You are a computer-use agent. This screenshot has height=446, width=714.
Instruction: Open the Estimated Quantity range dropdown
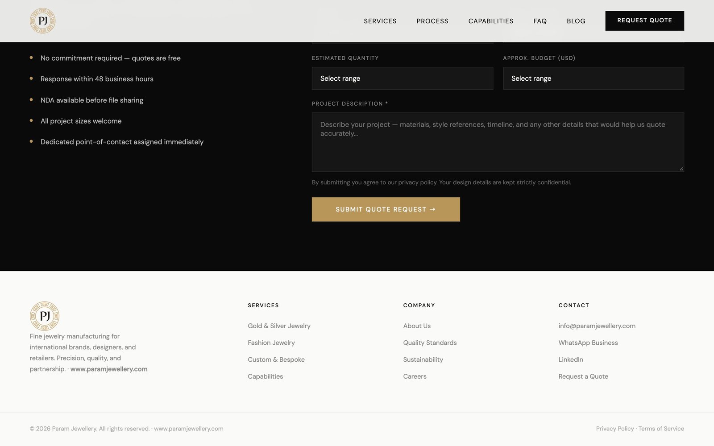[x=403, y=78]
